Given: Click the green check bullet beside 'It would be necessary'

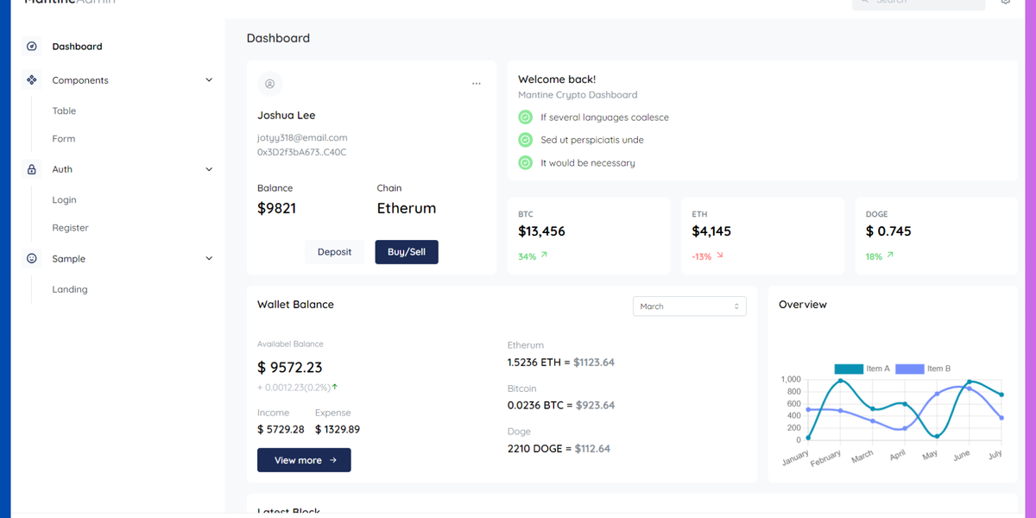Looking at the screenshot, I should [x=525, y=161].
